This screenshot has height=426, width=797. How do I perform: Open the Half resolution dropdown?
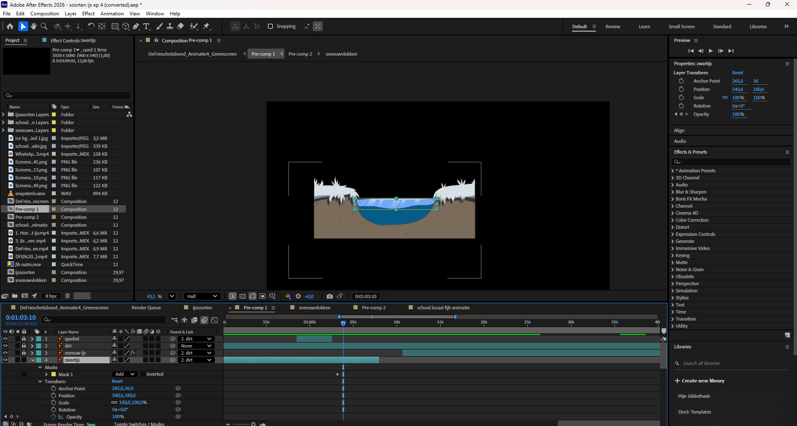[202, 296]
